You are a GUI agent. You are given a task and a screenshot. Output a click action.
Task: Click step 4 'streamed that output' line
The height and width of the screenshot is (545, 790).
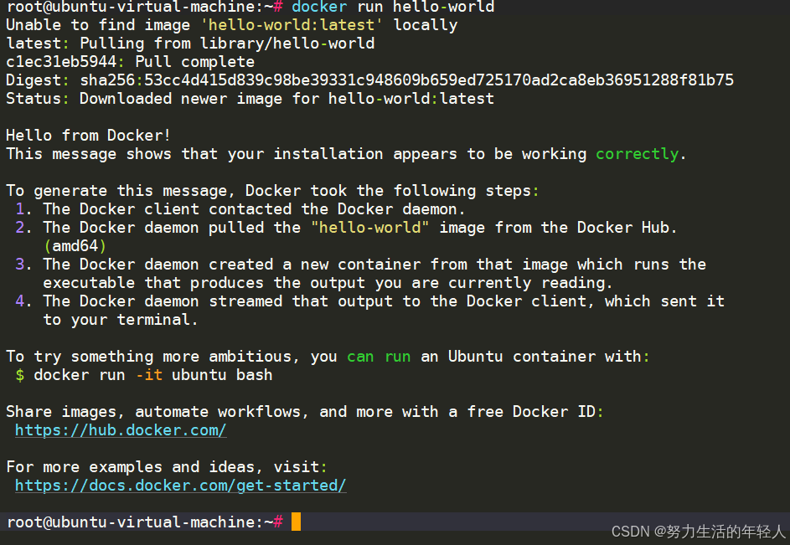(369, 301)
